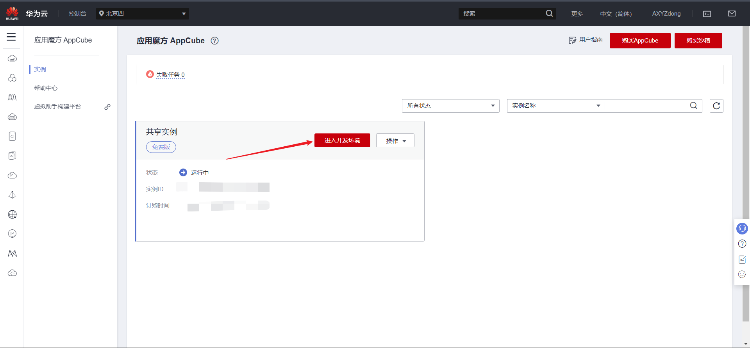Click the instance search magnifier icon
Image resolution: width=750 pixels, height=348 pixels.
point(693,106)
